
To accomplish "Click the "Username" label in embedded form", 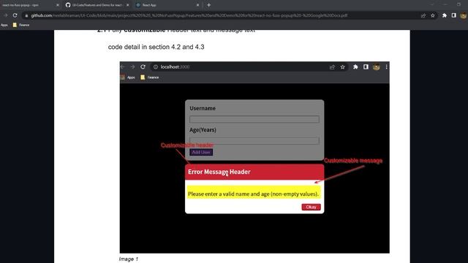I will pos(203,108).
